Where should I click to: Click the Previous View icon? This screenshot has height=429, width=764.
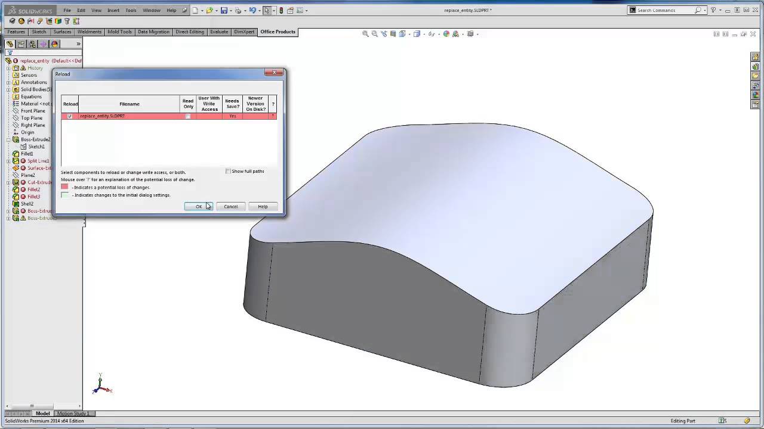tap(384, 34)
